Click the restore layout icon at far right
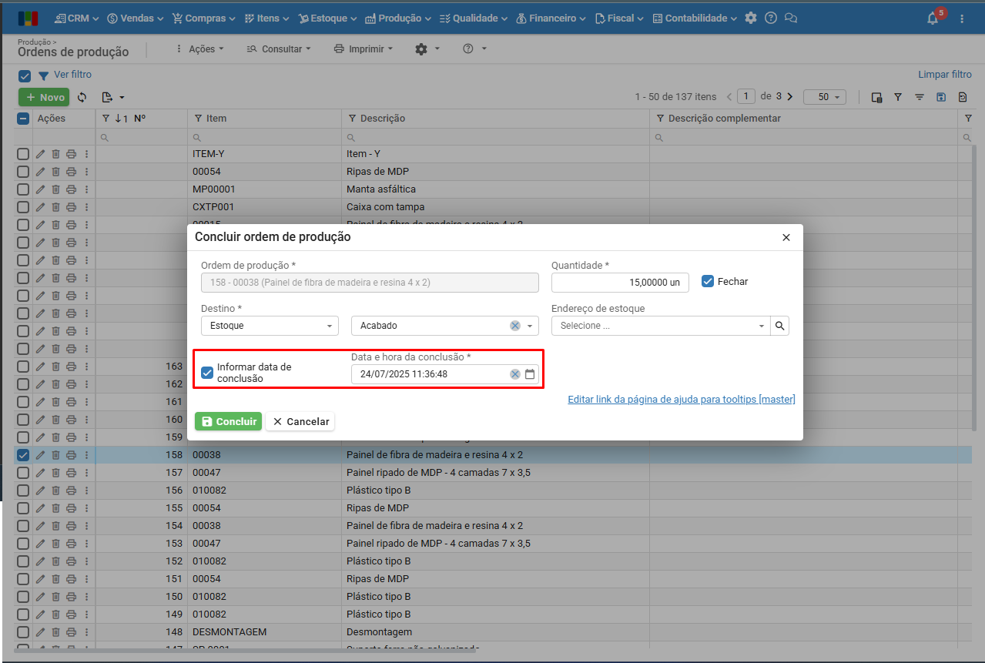Image resolution: width=985 pixels, height=663 pixels. click(x=963, y=97)
